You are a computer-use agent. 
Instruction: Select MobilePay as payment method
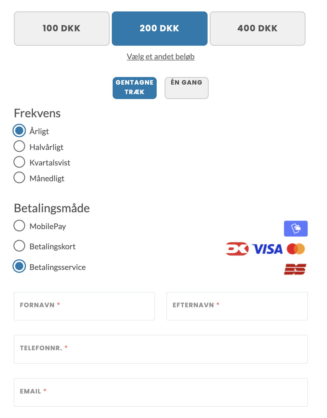19,226
